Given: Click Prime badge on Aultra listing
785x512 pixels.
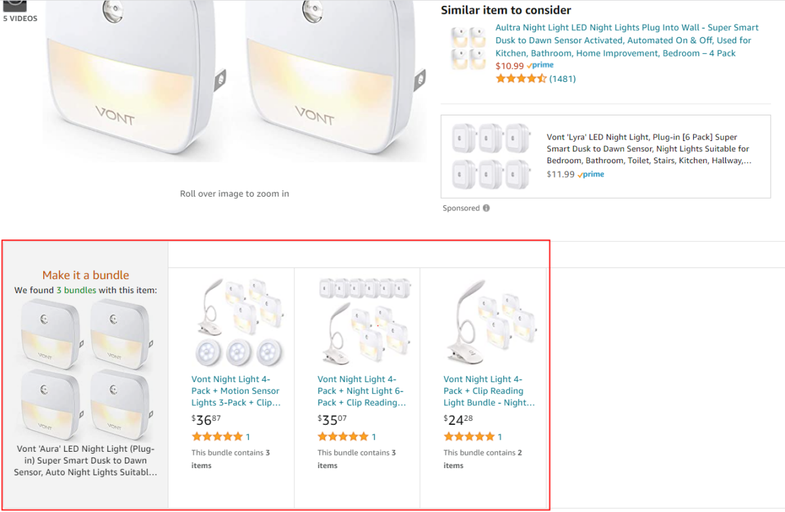Looking at the screenshot, I should coord(541,66).
